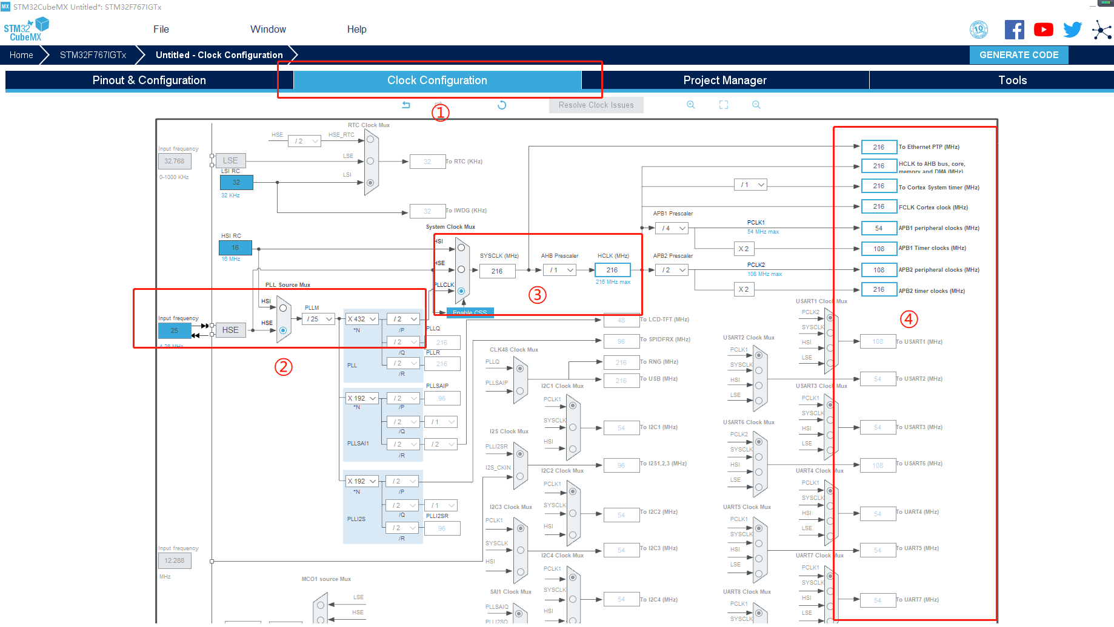Open the Help menu
This screenshot has width=1114, height=627.
(356, 29)
